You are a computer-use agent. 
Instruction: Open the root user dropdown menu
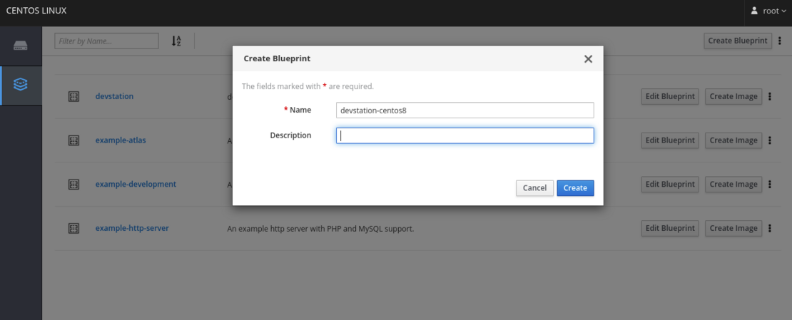tap(768, 11)
